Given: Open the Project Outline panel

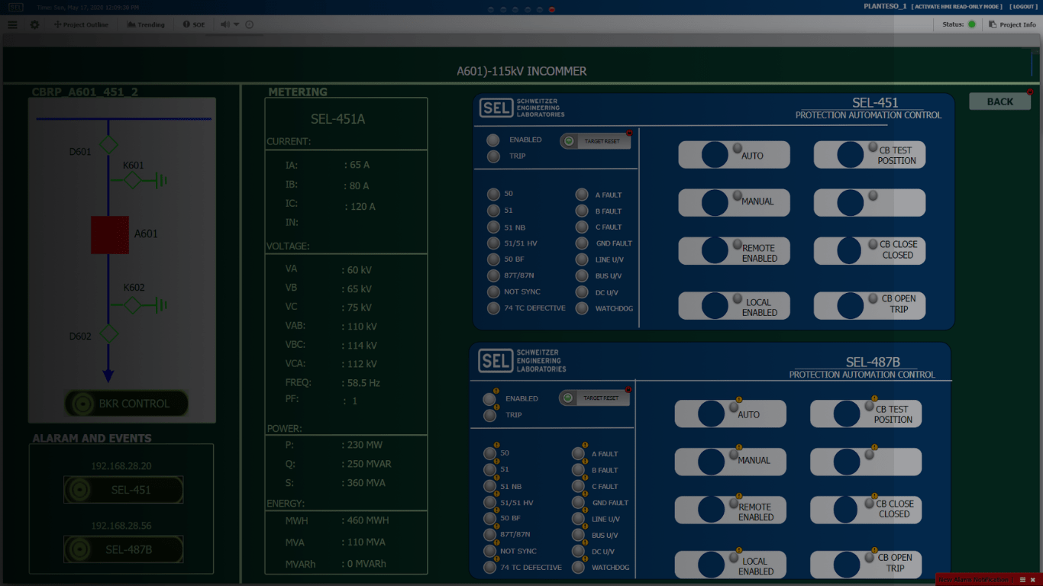Looking at the screenshot, I should coord(80,24).
